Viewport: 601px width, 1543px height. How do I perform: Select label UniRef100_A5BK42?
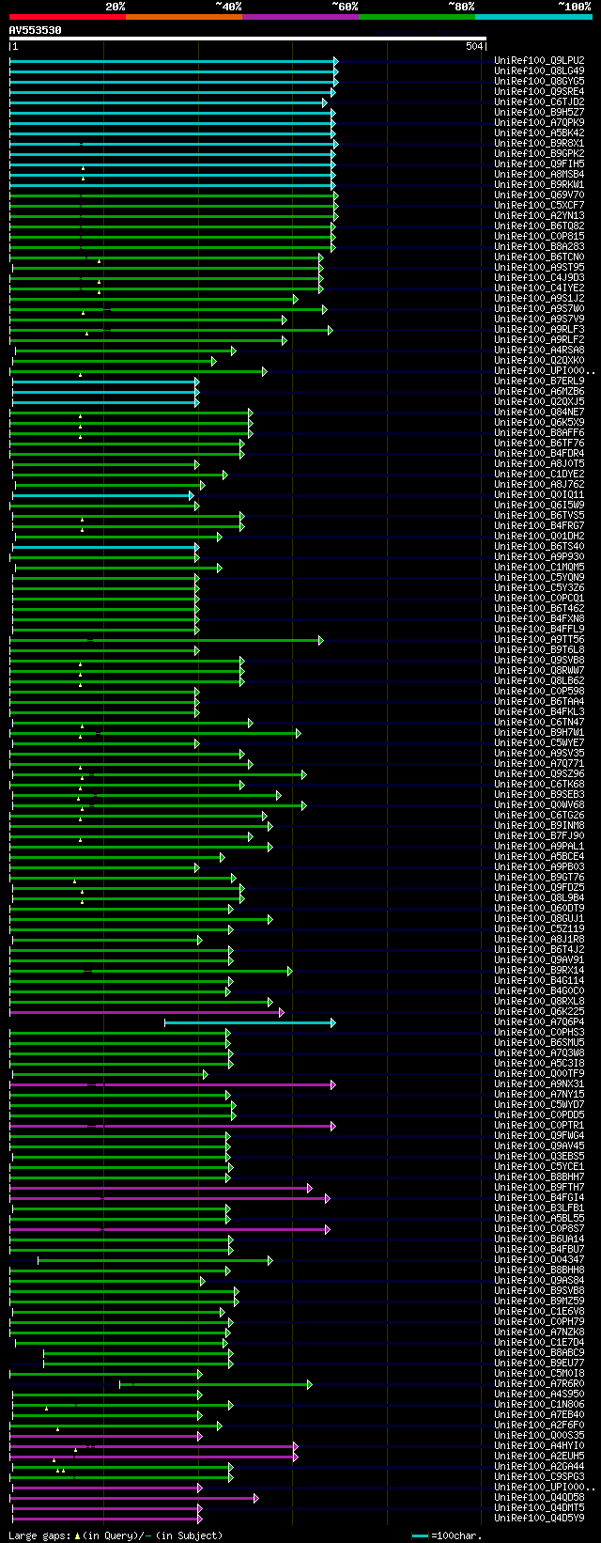(539, 132)
